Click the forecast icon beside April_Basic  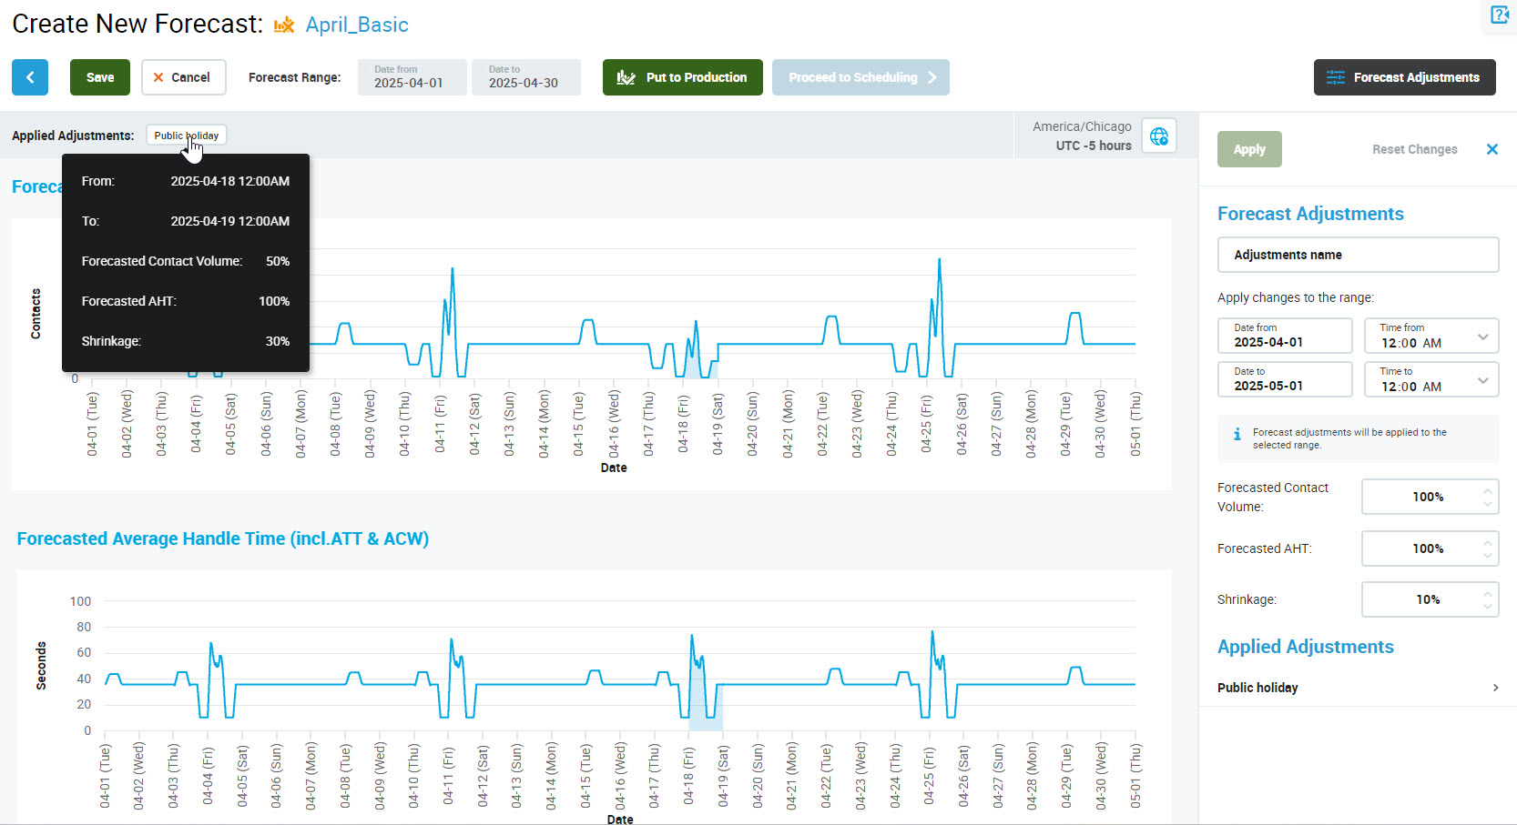284,25
